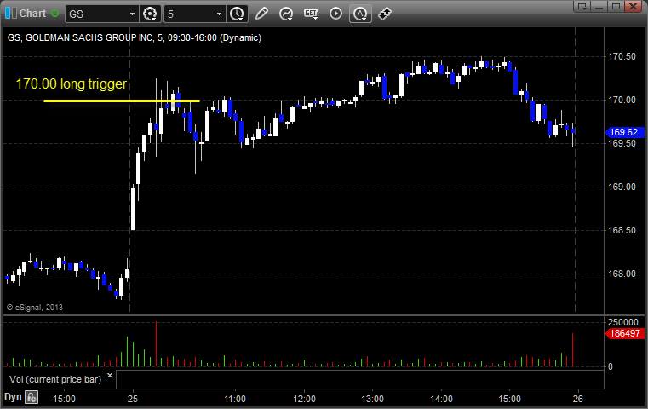The image size is (648, 409).
Task: Click the red 186497 volume marker
Action: click(624, 333)
